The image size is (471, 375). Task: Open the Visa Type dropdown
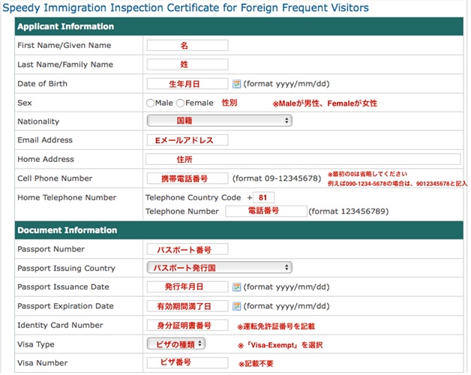[x=176, y=343]
